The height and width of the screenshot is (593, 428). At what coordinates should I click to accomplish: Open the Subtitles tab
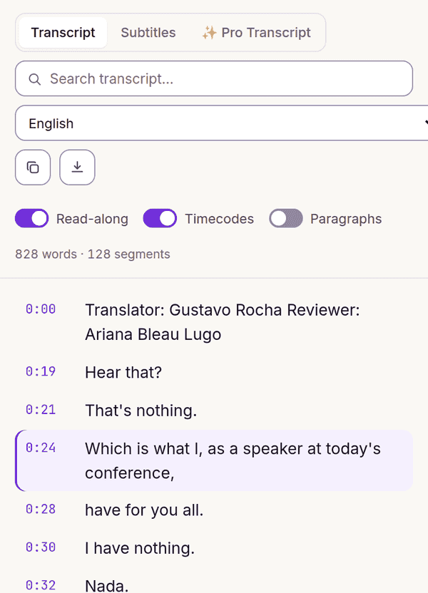coord(148,33)
